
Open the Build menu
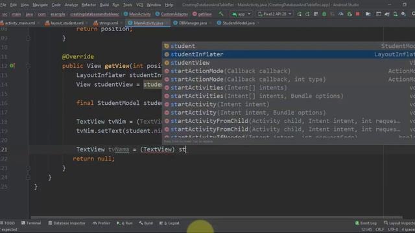[x=104, y=5]
